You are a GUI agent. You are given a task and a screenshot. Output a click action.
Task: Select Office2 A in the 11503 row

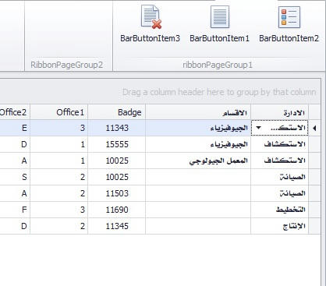point(15,193)
